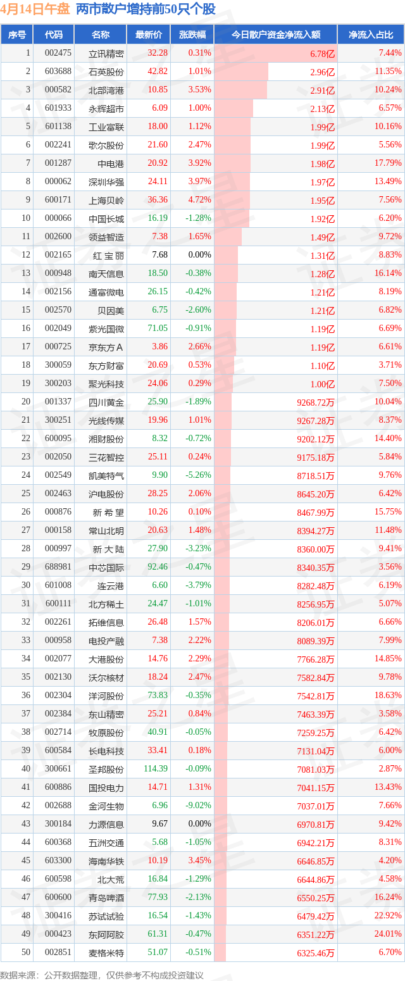This screenshot has width=405, height=981.
Task: Click the 涨跌幅 column header
Action: (192, 35)
